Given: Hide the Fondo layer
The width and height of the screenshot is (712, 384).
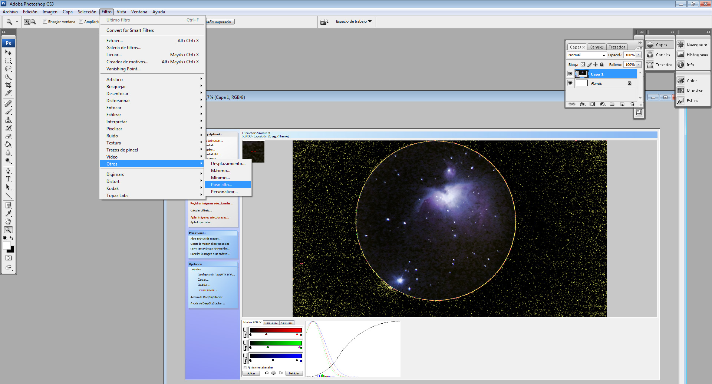Looking at the screenshot, I should click(x=570, y=83).
